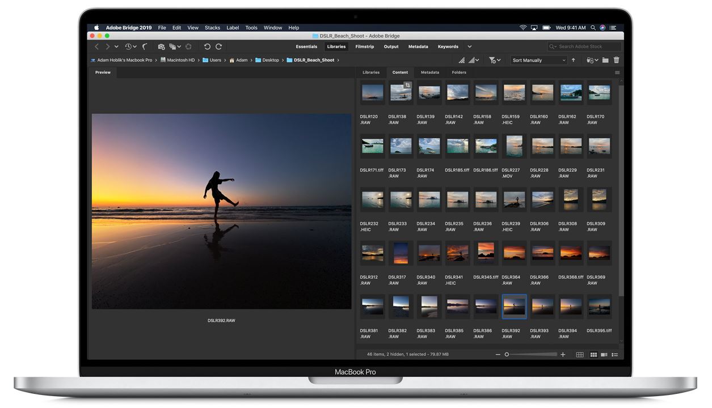This screenshot has height=408, width=712.
Task: Click the trash delete icon
Action: click(x=617, y=60)
